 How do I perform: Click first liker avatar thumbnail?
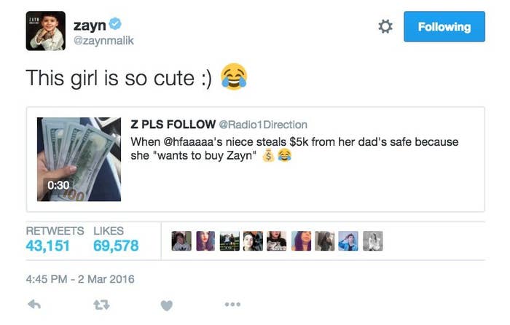point(181,240)
